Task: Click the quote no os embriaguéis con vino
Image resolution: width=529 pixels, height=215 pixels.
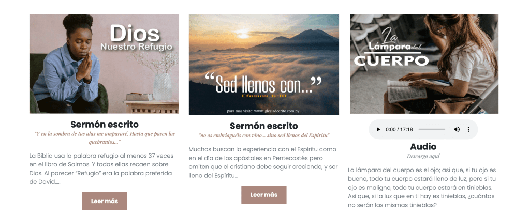Action: click(x=264, y=135)
